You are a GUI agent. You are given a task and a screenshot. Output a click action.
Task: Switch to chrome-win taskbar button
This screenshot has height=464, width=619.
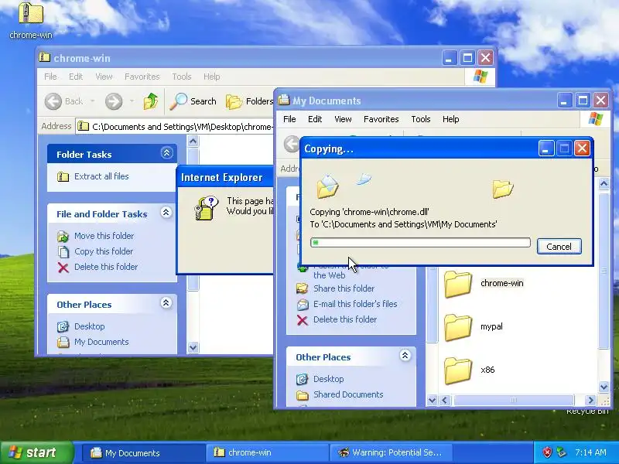[267, 453]
